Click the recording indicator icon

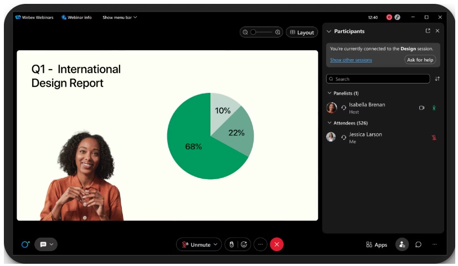pos(389,17)
